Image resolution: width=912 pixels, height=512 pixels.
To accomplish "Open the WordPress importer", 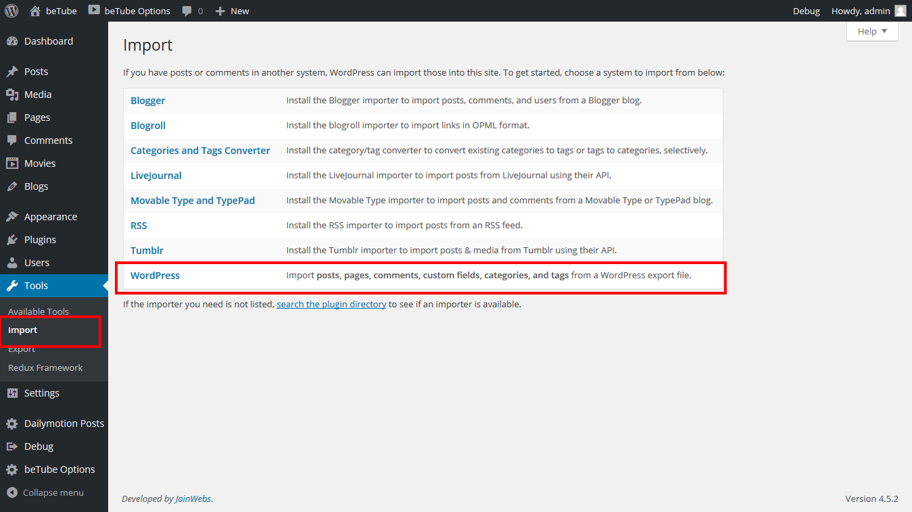I will [155, 275].
